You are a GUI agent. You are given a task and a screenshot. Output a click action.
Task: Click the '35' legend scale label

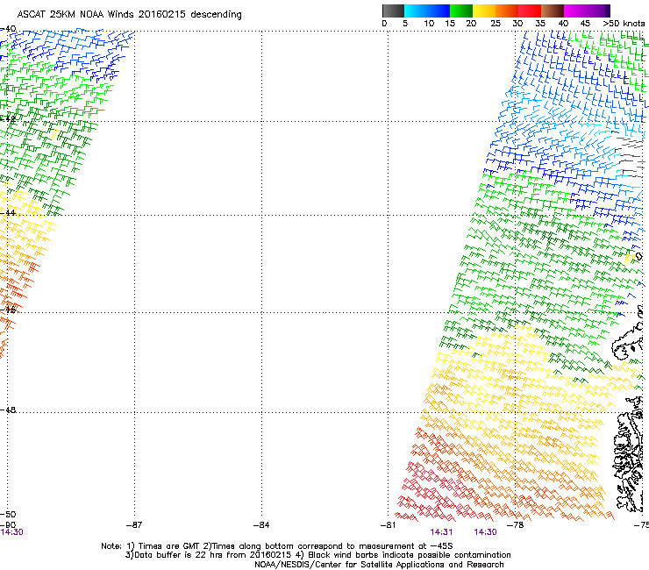point(539,24)
